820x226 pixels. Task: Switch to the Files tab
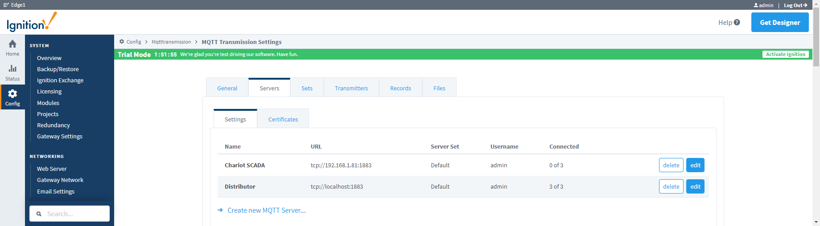[x=439, y=88]
